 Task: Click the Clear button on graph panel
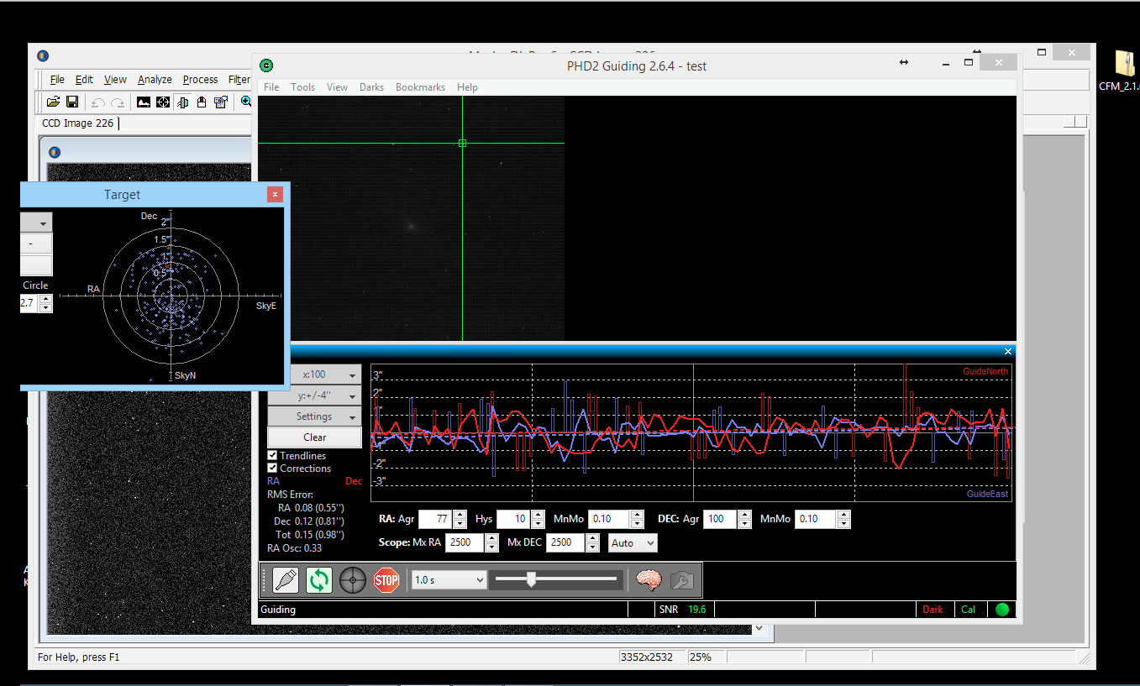click(314, 437)
